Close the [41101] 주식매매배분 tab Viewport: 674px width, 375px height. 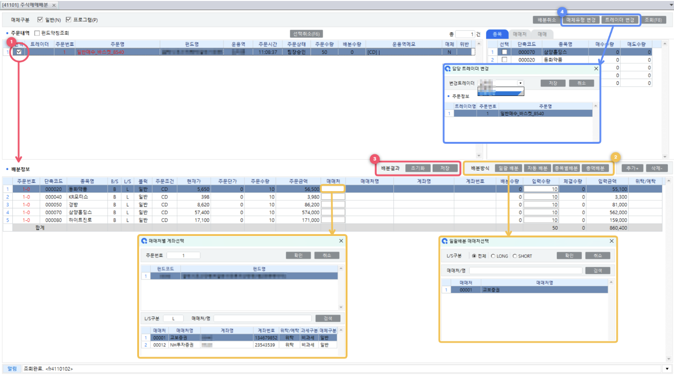tap(53, 5)
